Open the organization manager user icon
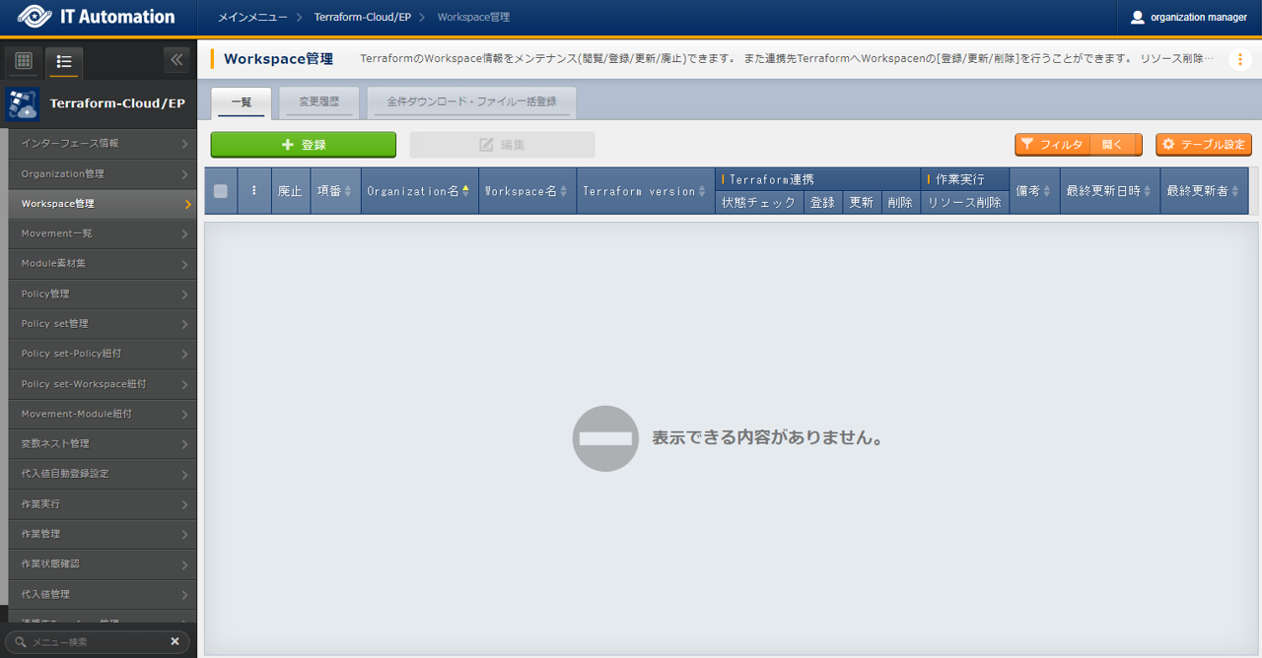The width and height of the screenshot is (1262, 658). point(1138,17)
